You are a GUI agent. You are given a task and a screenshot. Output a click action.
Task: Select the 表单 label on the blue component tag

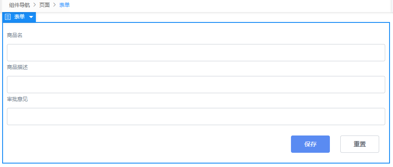[19, 17]
